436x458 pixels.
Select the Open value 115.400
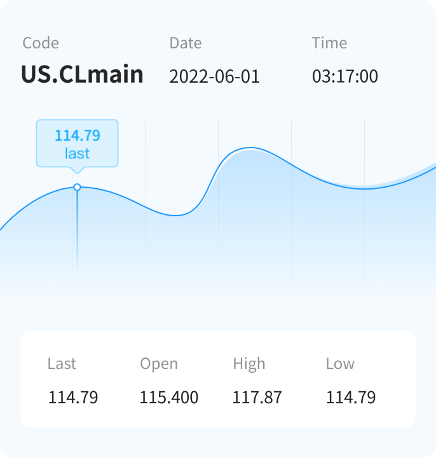coord(169,398)
